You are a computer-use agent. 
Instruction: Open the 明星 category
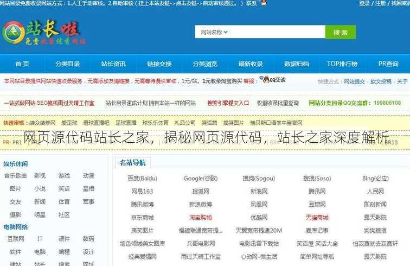point(40,215)
